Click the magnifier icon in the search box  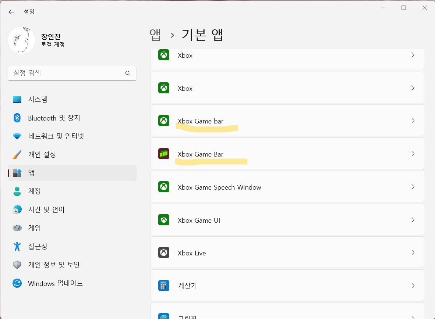[x=128, y=73]
